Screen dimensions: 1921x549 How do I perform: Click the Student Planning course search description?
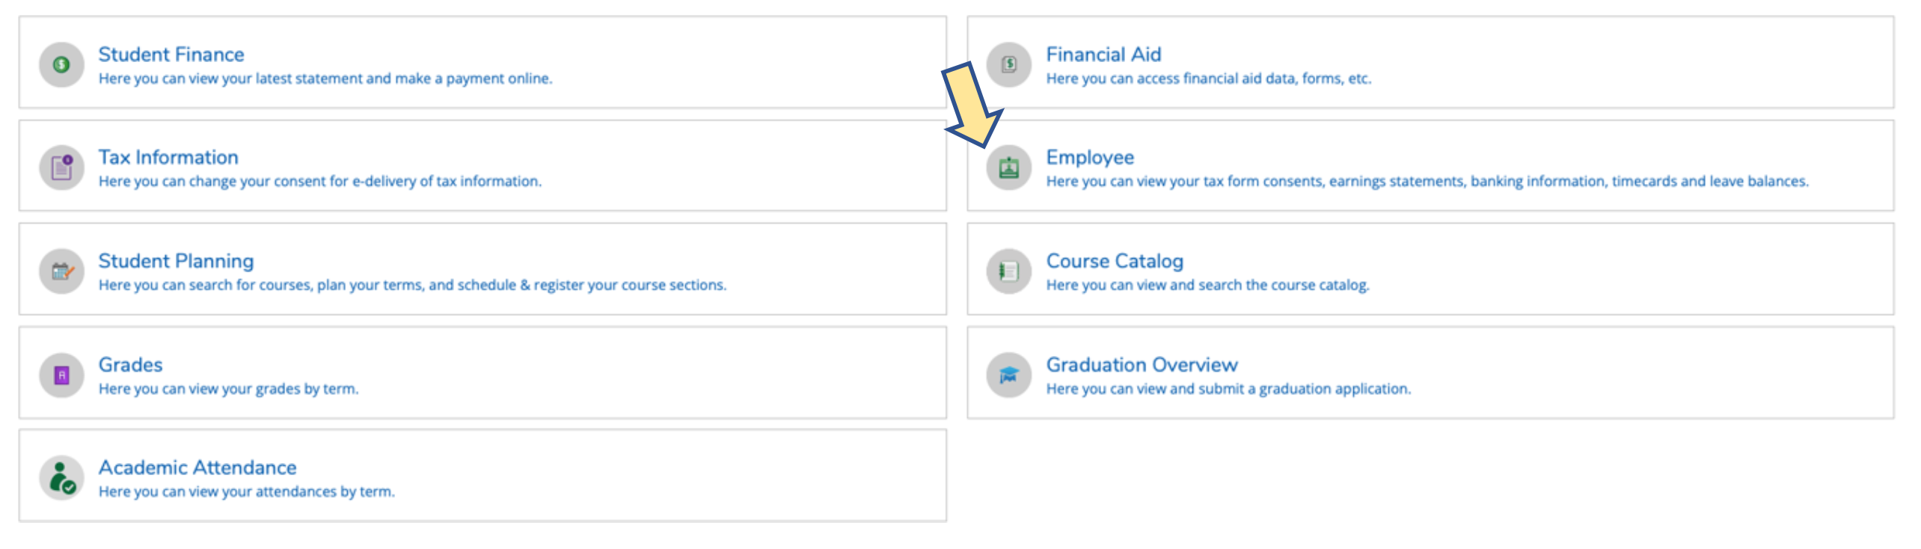(x=412, y=285)
